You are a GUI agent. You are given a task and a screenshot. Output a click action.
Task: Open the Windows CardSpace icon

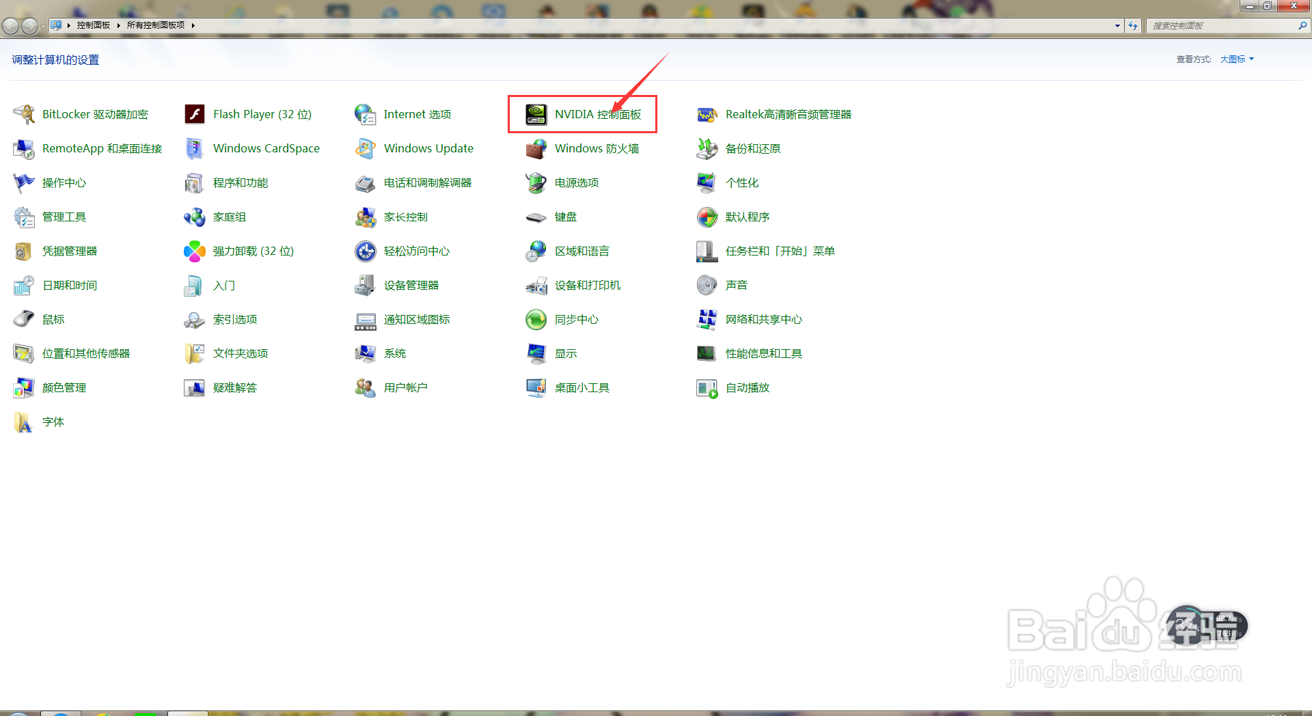click(195, 148)
